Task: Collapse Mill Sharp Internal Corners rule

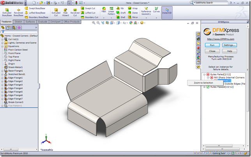Action: (208, 78)
